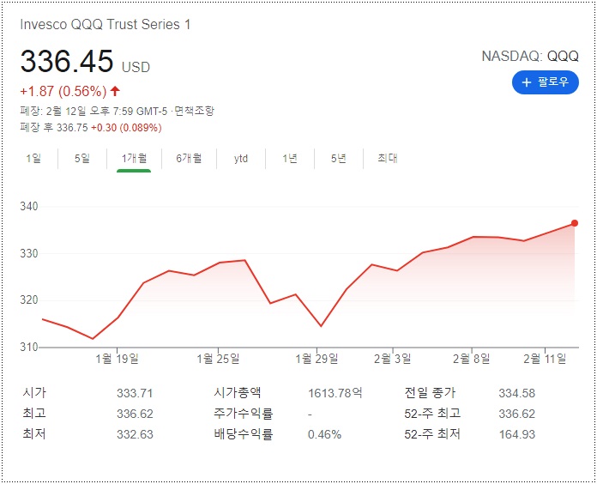Click the 320 y-axis label
Screen dimensions: 597x484
(29, 300)
